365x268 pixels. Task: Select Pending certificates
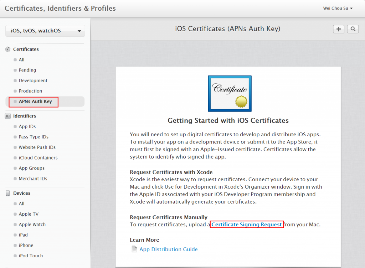click(27, 70)
